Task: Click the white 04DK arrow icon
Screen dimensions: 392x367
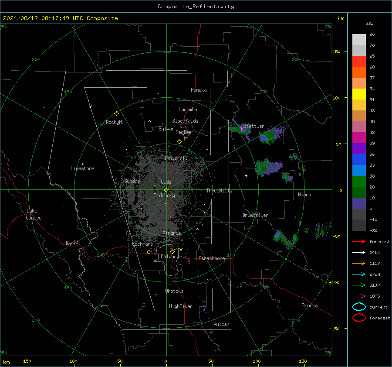Action: point(359,253)
